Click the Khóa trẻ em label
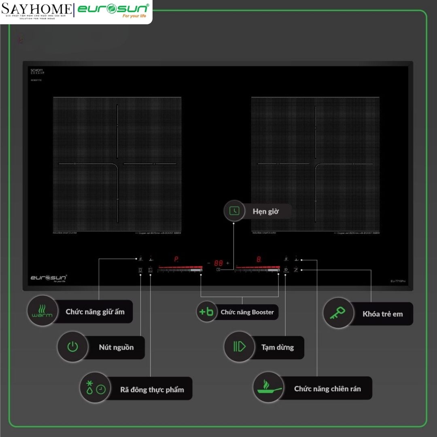Image resolution: width=437 pixels, height=437 pixels. pyautogui.click(x=383, y=314)
